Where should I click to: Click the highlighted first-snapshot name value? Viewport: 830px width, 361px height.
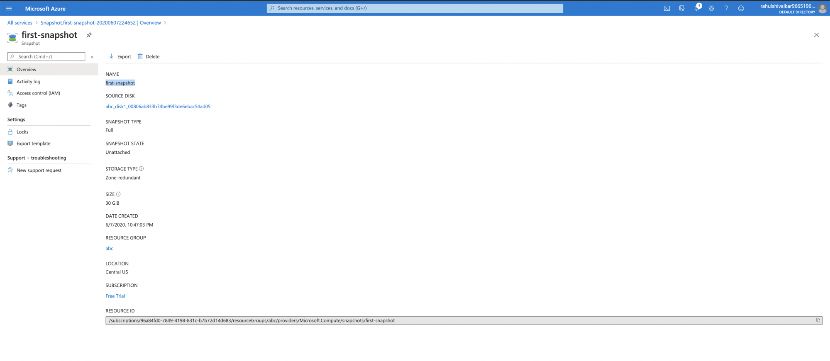(x=120, y=83)
